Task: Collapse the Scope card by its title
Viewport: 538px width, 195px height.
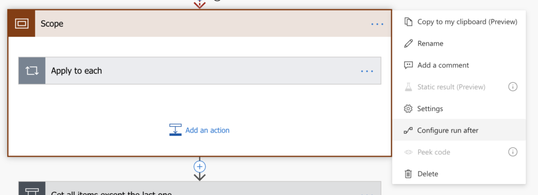Action: [x=52, y=24]
